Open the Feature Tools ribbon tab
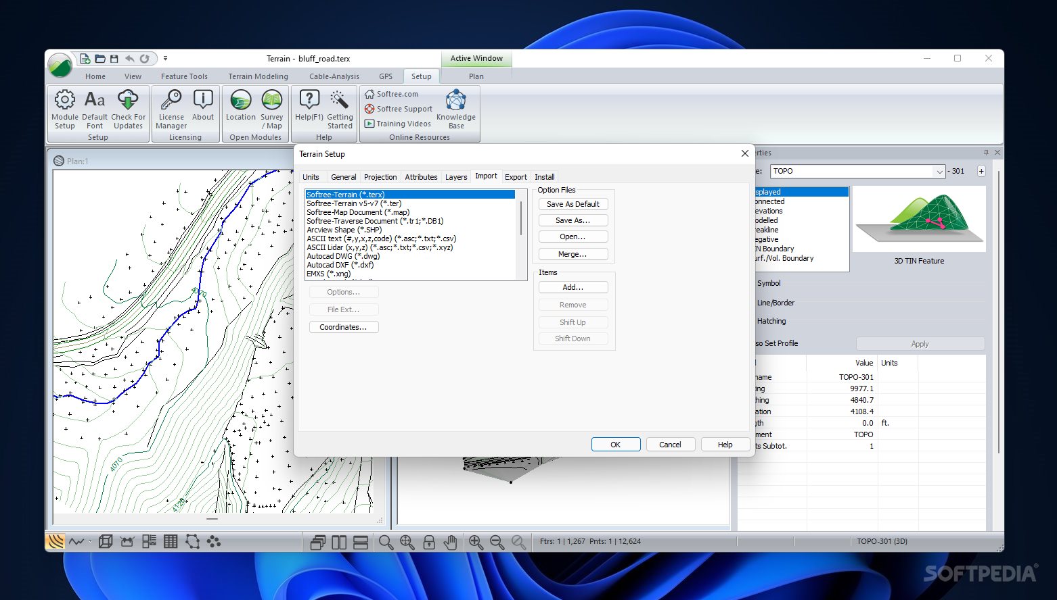1057x600 pixels. point(184,76)
